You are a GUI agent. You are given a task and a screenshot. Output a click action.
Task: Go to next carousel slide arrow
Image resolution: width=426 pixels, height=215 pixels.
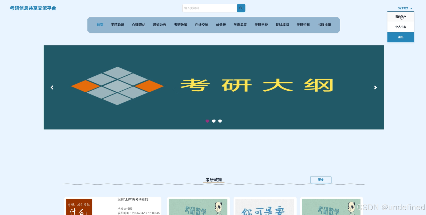coord(375,87)
